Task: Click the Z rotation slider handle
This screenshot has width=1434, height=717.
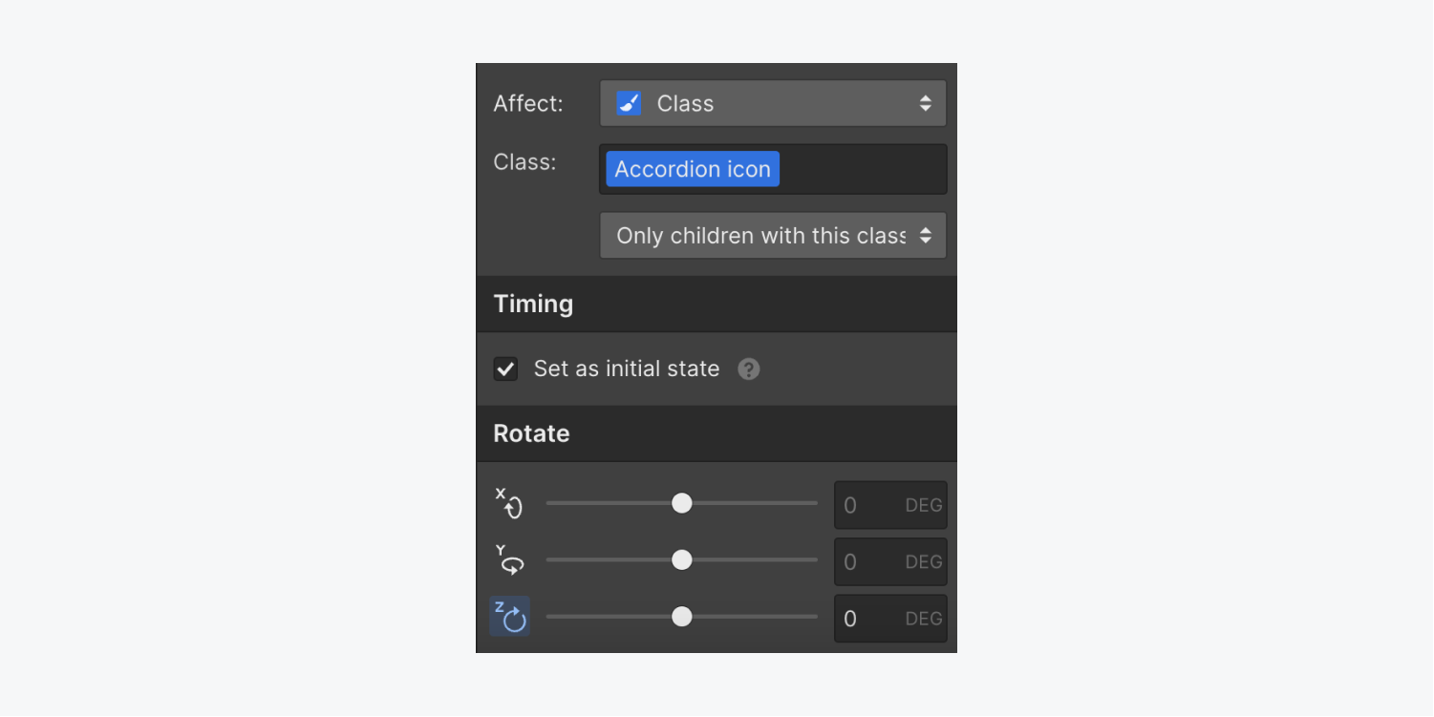Action: coord(681,617)
